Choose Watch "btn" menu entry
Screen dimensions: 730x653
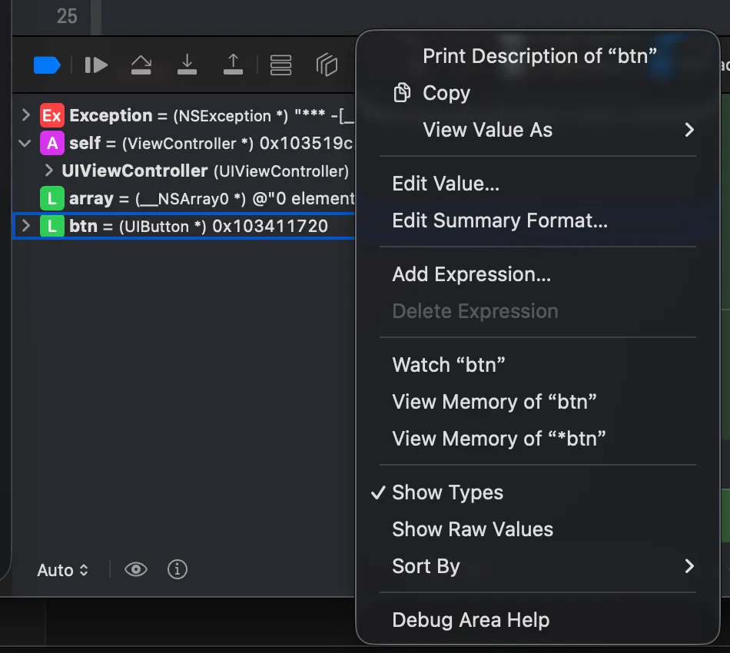538,365
